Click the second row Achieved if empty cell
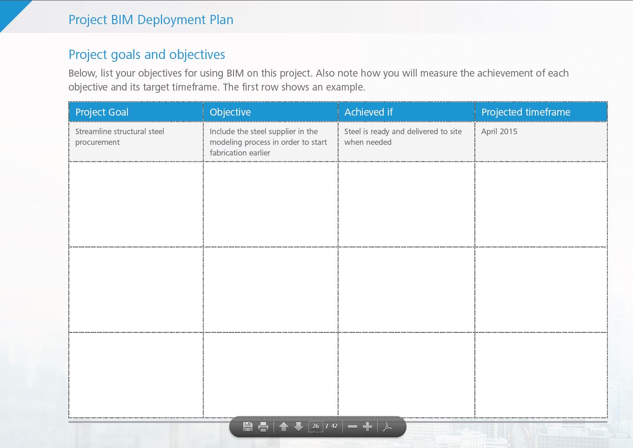Viewport: 633px width, 448px height. [406, 204]
